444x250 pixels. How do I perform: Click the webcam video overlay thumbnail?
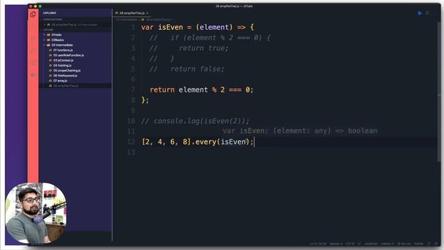click(36, 213)
